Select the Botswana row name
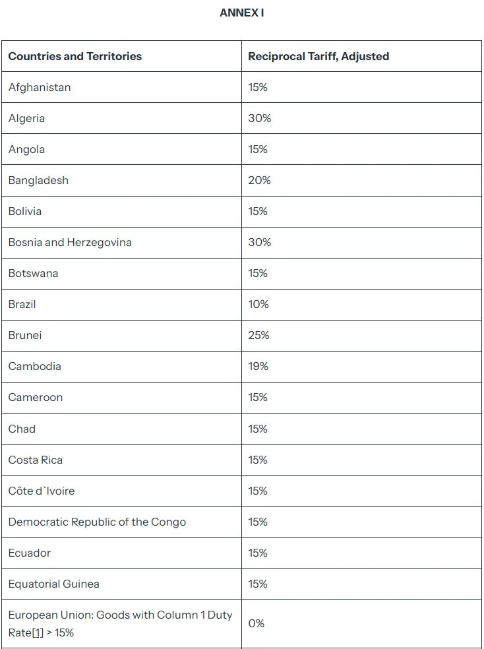Image resolution: width=484 pixels, height=649 pixels. point(33,273)
